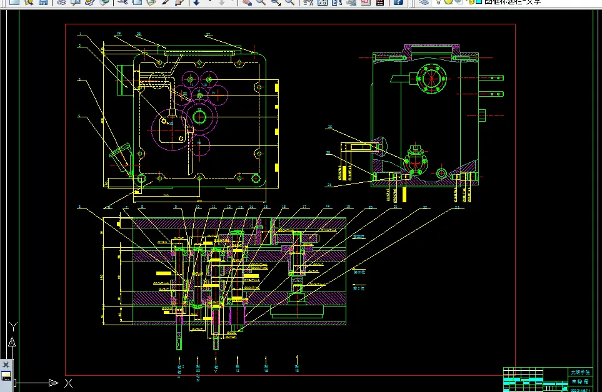
Task: Expand the undo history dropdown arrow
Action: pyautogui.click(x=209, y=2)
